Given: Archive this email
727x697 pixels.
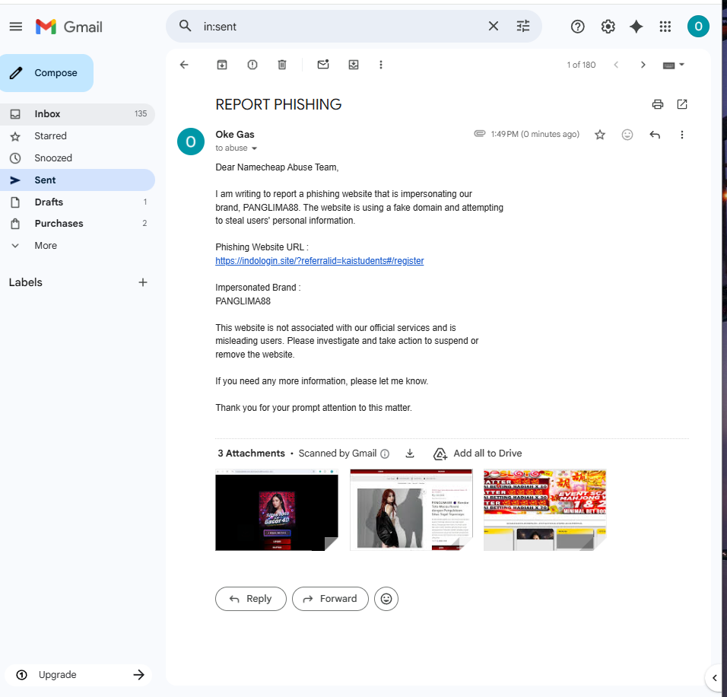Looking at the screenshot, I should coord(222,65).
